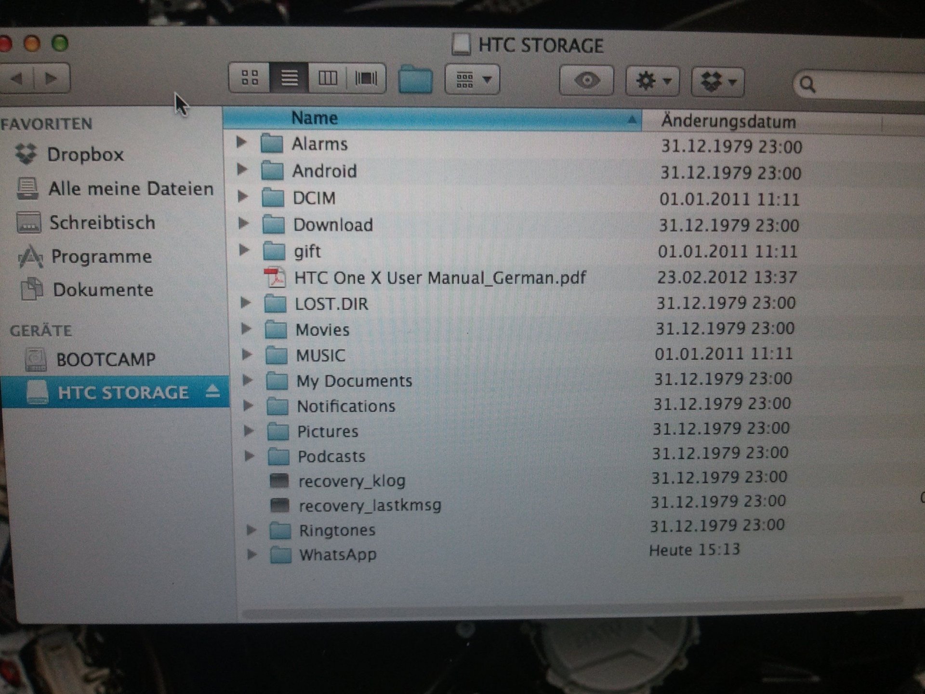This screenshot has width=925, height=694.
Task: Select the recovery_lastkmsg file icon
Action: (280, 505)
